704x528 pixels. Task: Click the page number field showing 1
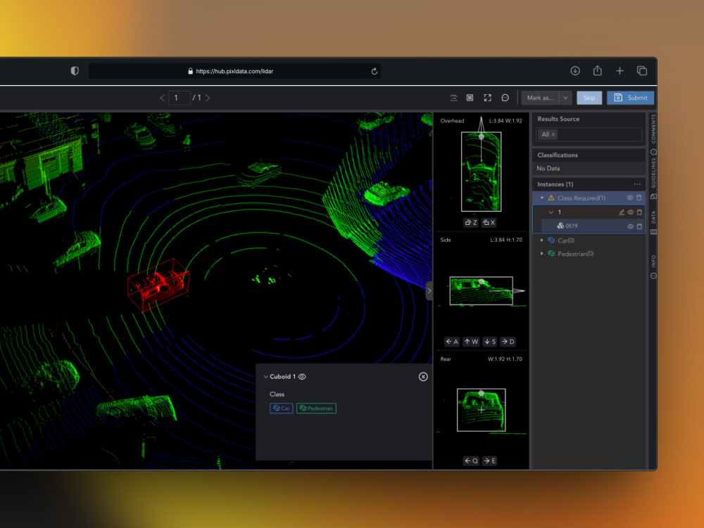[179, 98]
